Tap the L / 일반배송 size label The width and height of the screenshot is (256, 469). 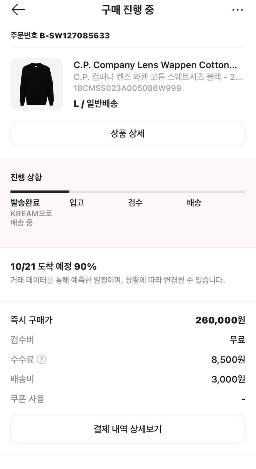[x=96, y=104]
